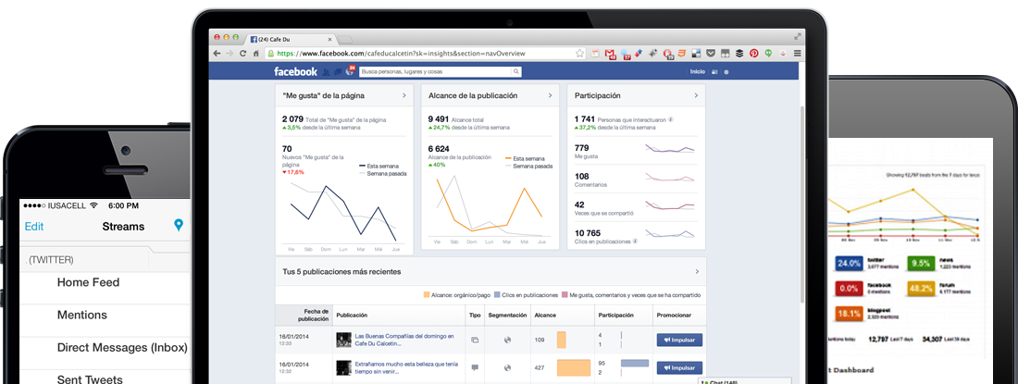The width and height of the screenshot is (1018, 384).
Task: Click the '779' Me gusta figure
Action: click(582, 148)
